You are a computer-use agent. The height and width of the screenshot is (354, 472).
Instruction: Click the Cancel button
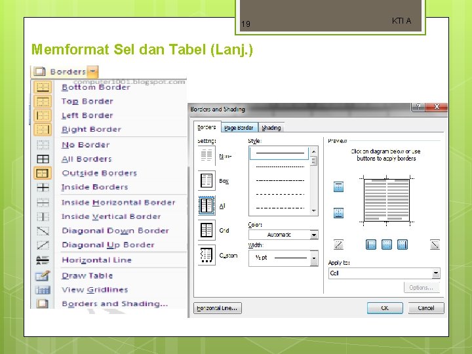point(426,308)
